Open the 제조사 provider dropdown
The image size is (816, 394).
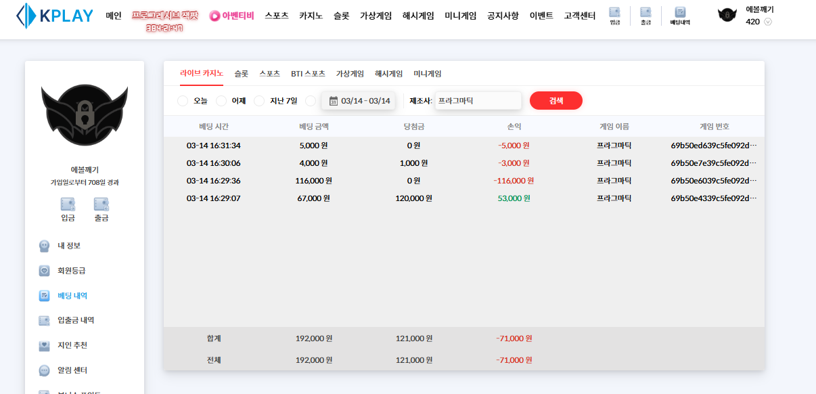click(478, 101)
